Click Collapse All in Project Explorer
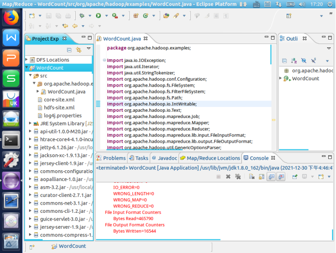The width and height of the screenshot is (336, 253). click(x=69, y=49)
